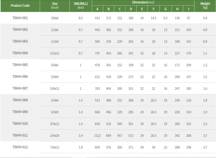Click the 7/8x12 size cell

coord(55,147)
